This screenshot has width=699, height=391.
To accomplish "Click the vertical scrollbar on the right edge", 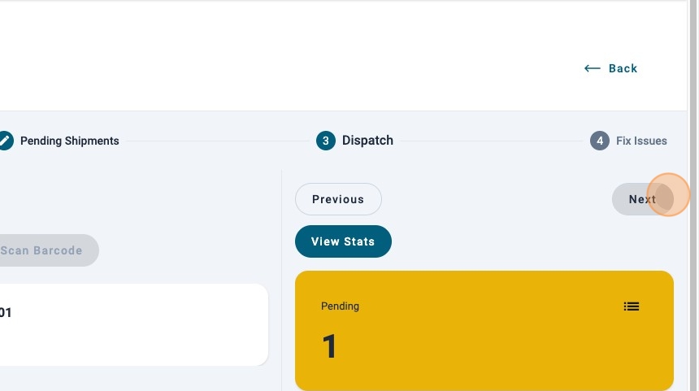I will 693,195.
